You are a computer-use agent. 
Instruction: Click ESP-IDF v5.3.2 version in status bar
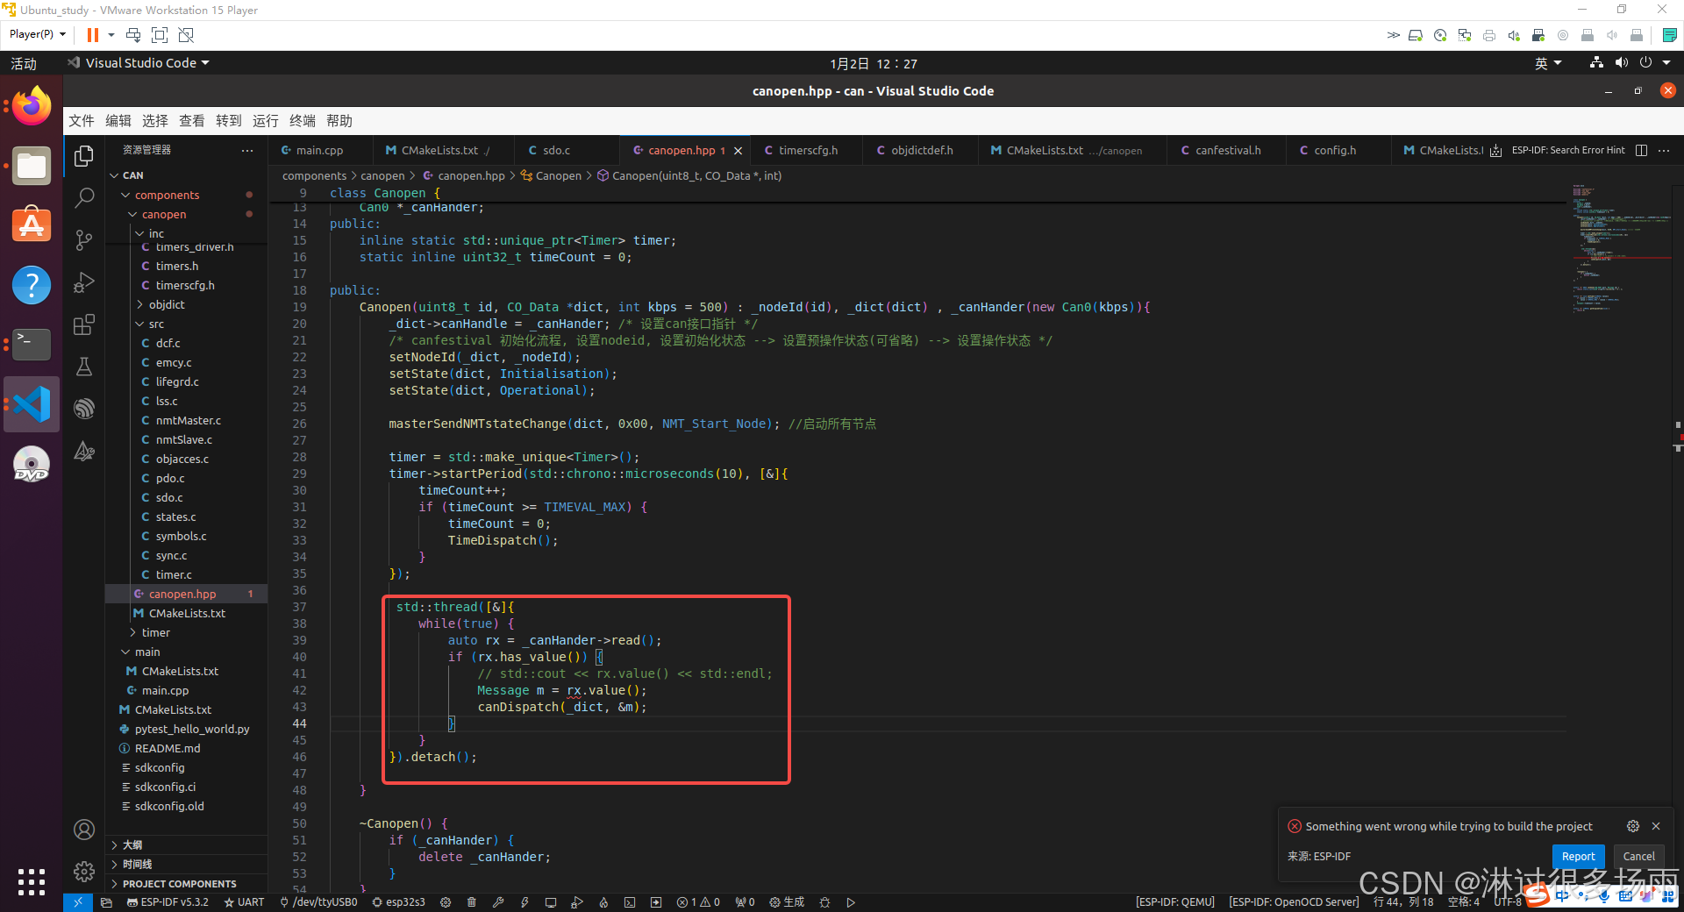(168, 902)
